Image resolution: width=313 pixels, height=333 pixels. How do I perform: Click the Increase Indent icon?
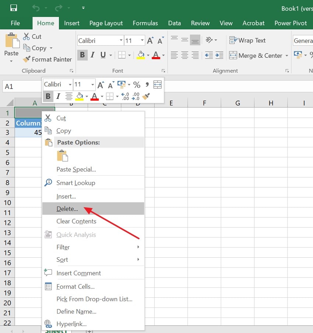tap(219, 55)
